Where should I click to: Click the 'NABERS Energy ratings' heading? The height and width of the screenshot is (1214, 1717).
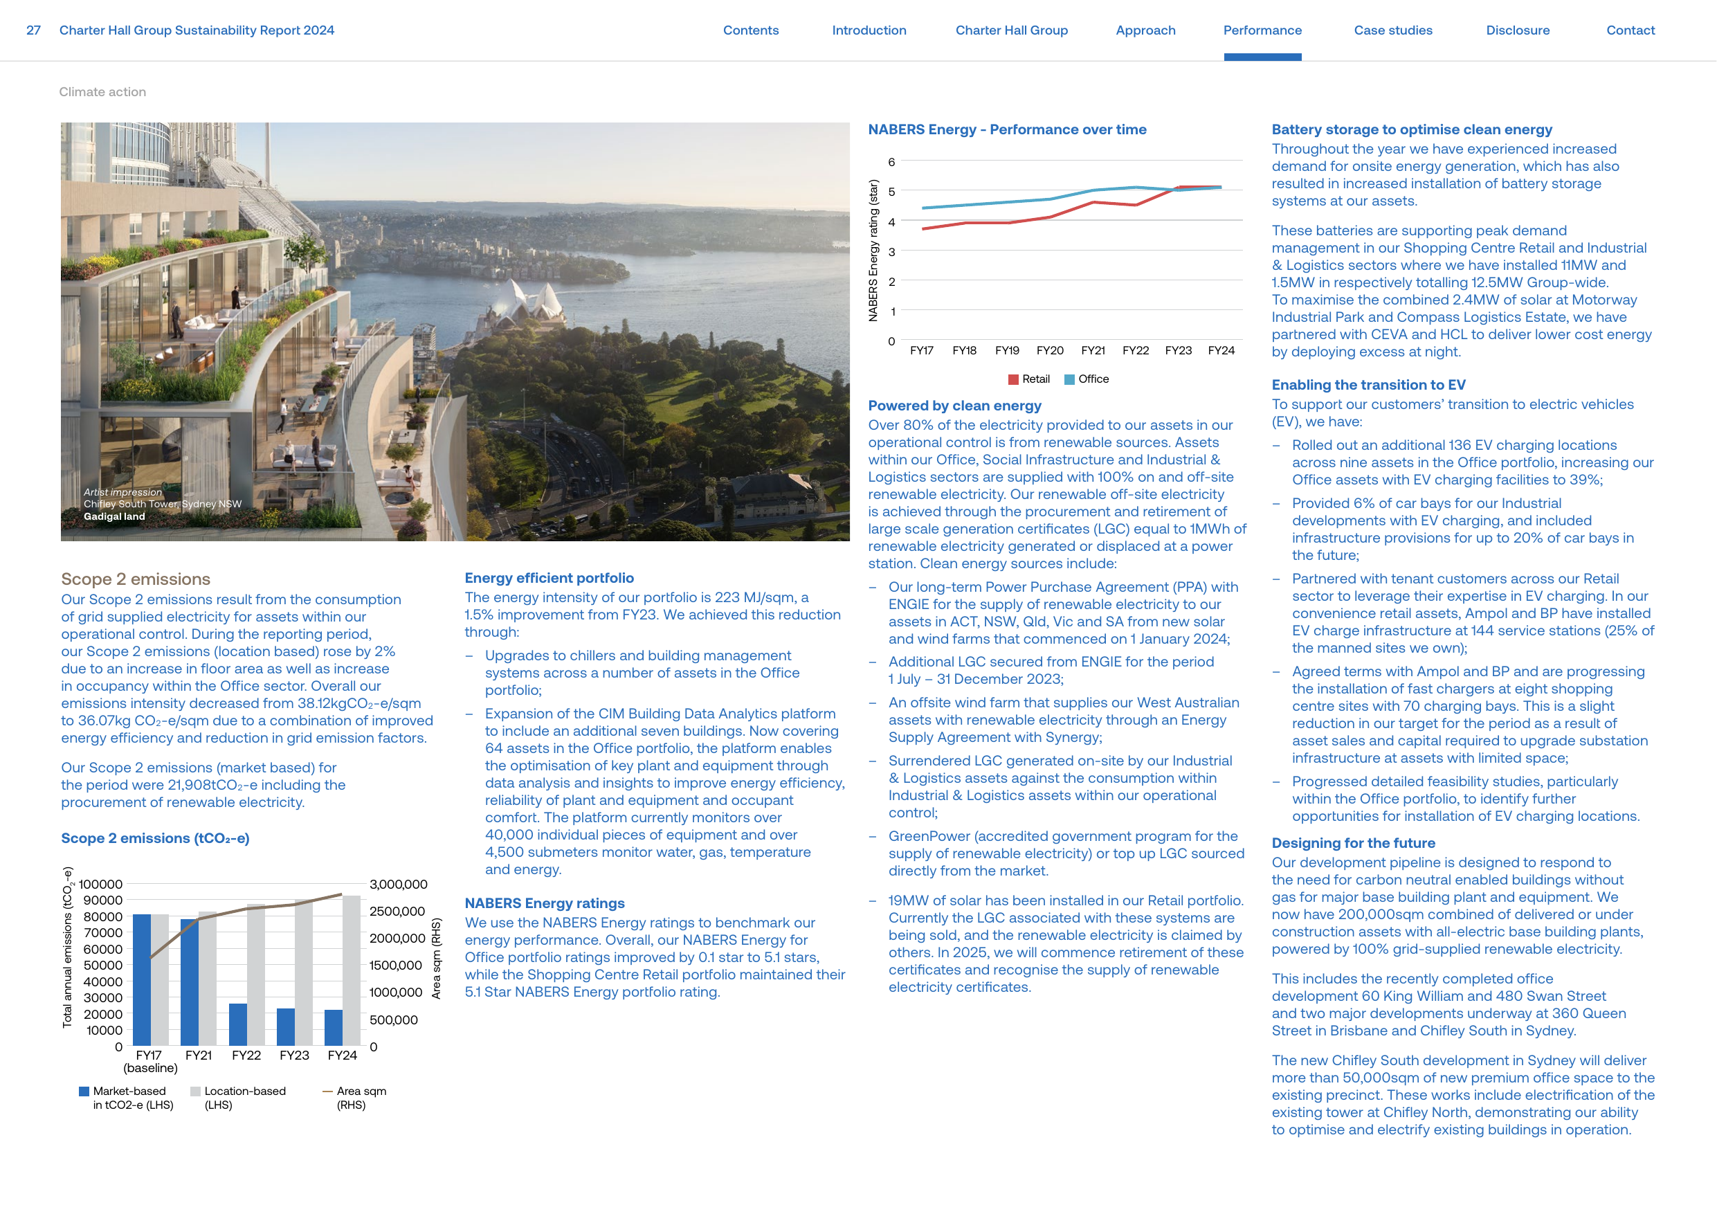coord(545,904)
